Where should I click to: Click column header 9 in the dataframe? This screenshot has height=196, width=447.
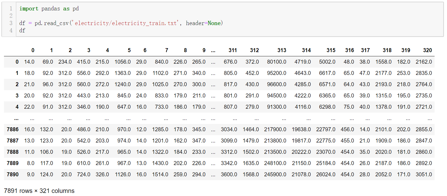pos(204,50)
